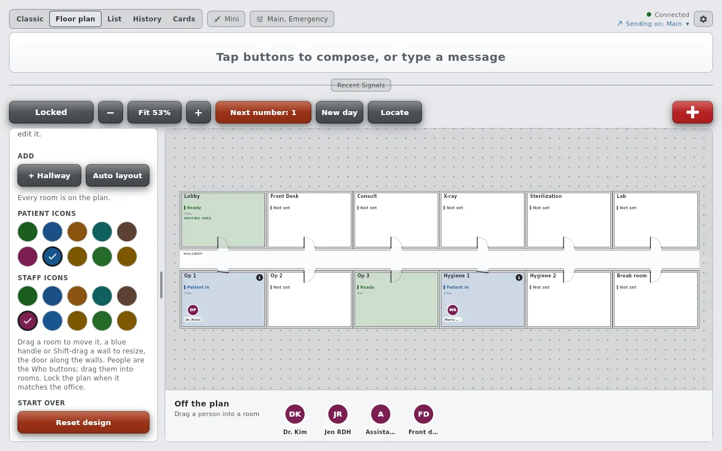This screenshot has height=451, width=722.
Task: Run Auto layout
Action: [x=117, y=175]
